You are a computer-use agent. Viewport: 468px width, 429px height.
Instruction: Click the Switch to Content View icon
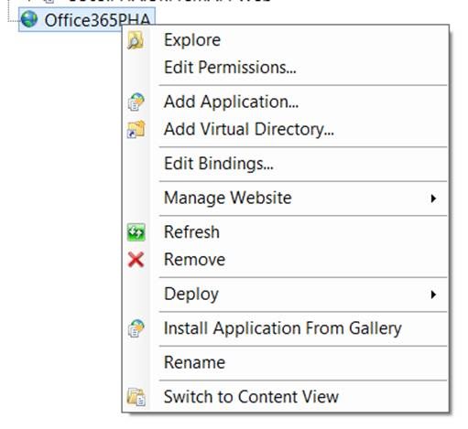(136, 397)
